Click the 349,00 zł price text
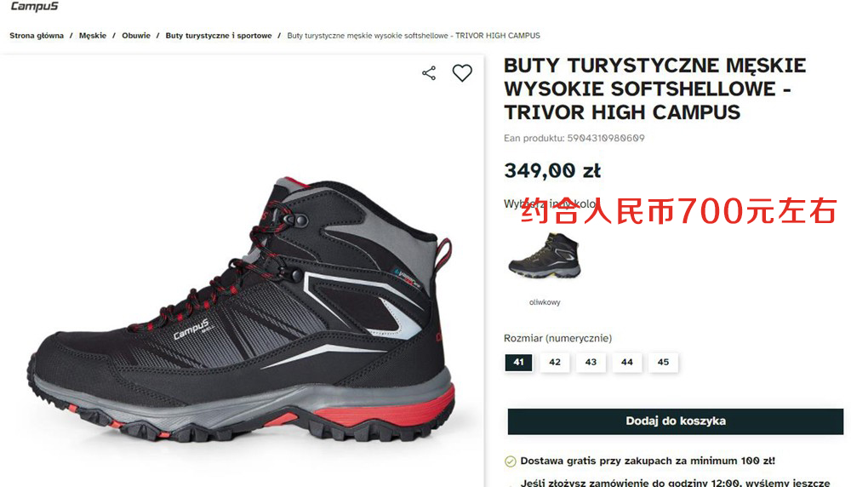Screen dimensions: 851x487 point(552,171)
